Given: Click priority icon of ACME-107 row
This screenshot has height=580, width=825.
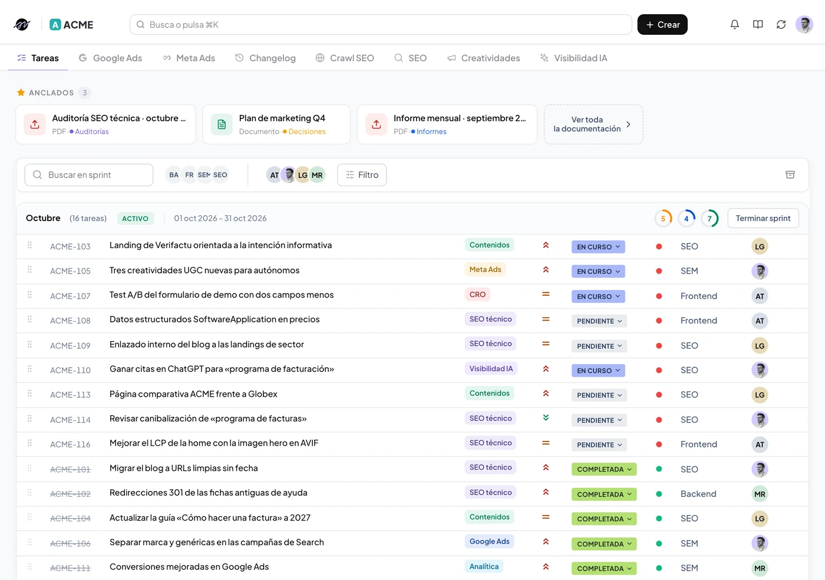Looking at the screenshot, I should [x=546, y=294].
